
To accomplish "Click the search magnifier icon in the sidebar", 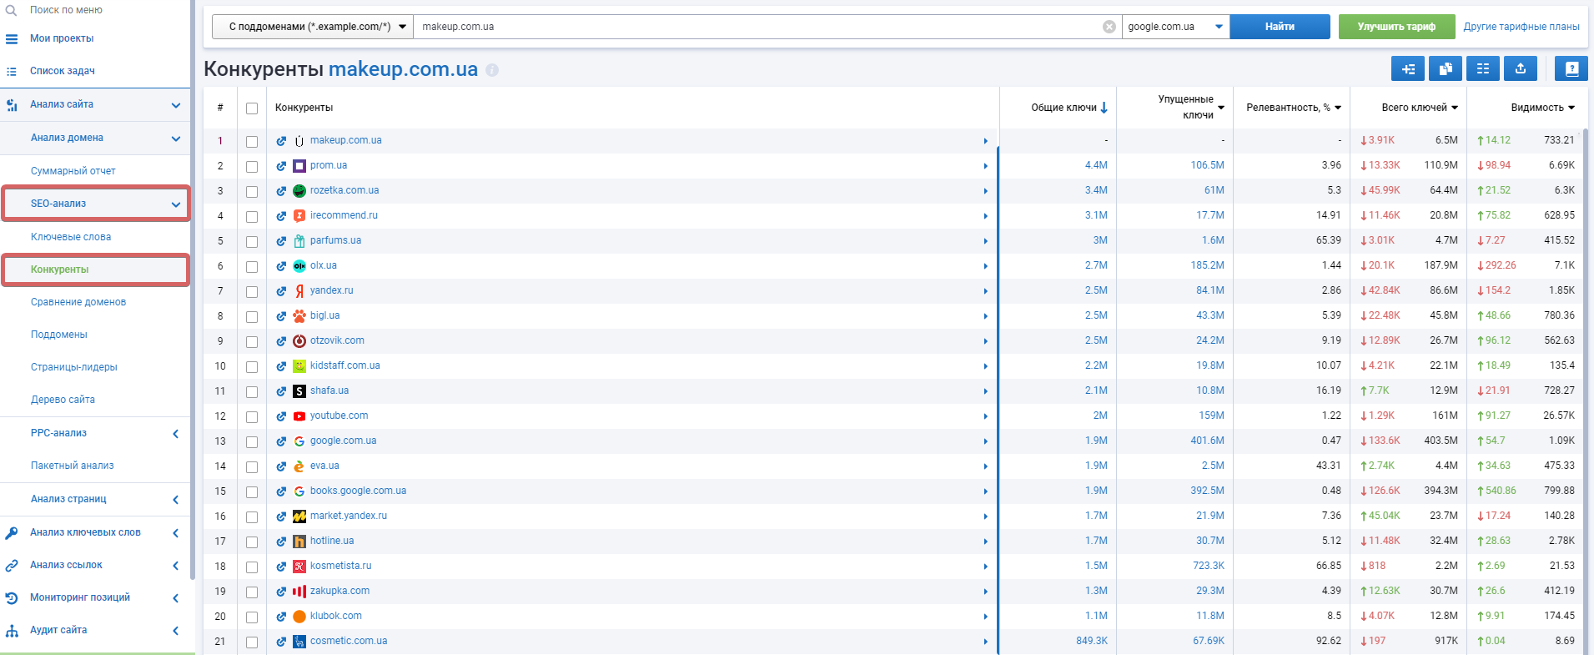I will tap(12, 10).
